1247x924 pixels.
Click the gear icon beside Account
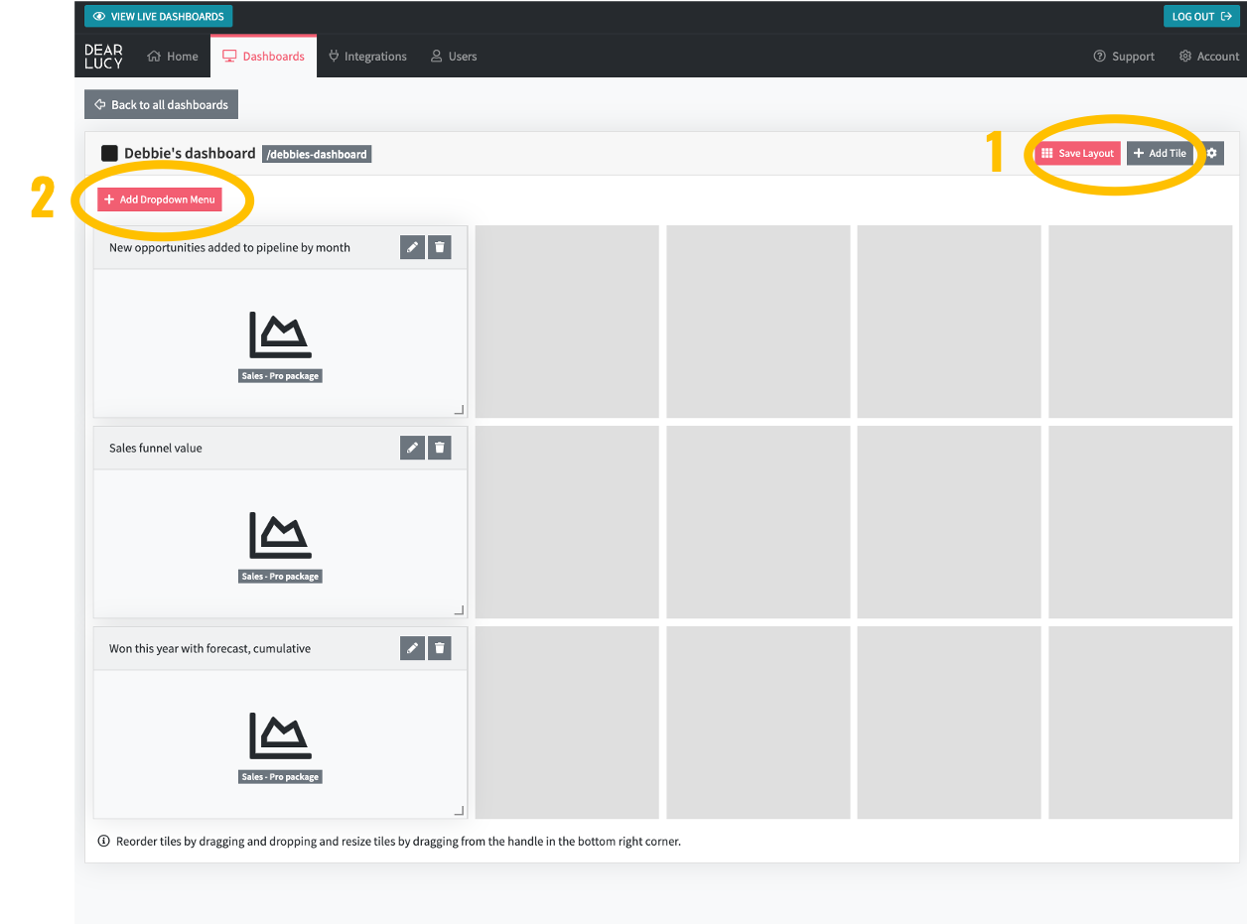pos(1184,57)
